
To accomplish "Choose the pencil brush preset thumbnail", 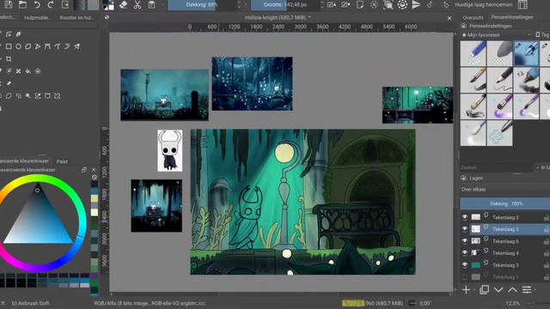I will coord(499,80).
